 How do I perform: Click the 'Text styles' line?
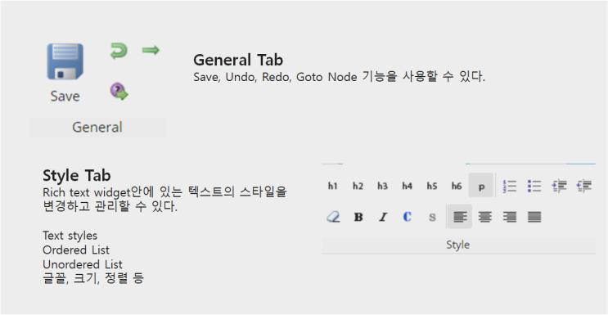point(70,236)
